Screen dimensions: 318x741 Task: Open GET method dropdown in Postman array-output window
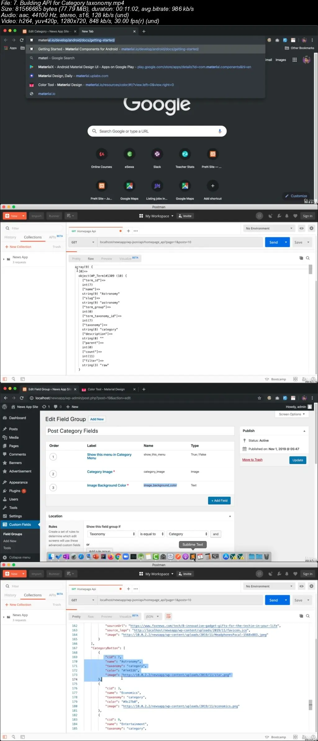[83, 242]
